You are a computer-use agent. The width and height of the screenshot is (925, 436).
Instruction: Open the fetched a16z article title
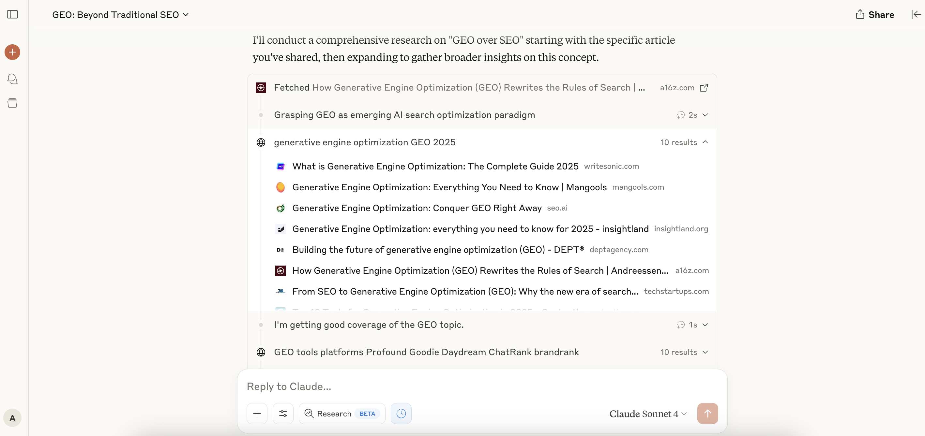478,88
